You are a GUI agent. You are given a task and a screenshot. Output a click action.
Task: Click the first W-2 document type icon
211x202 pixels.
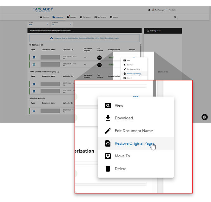click(34, 57)
